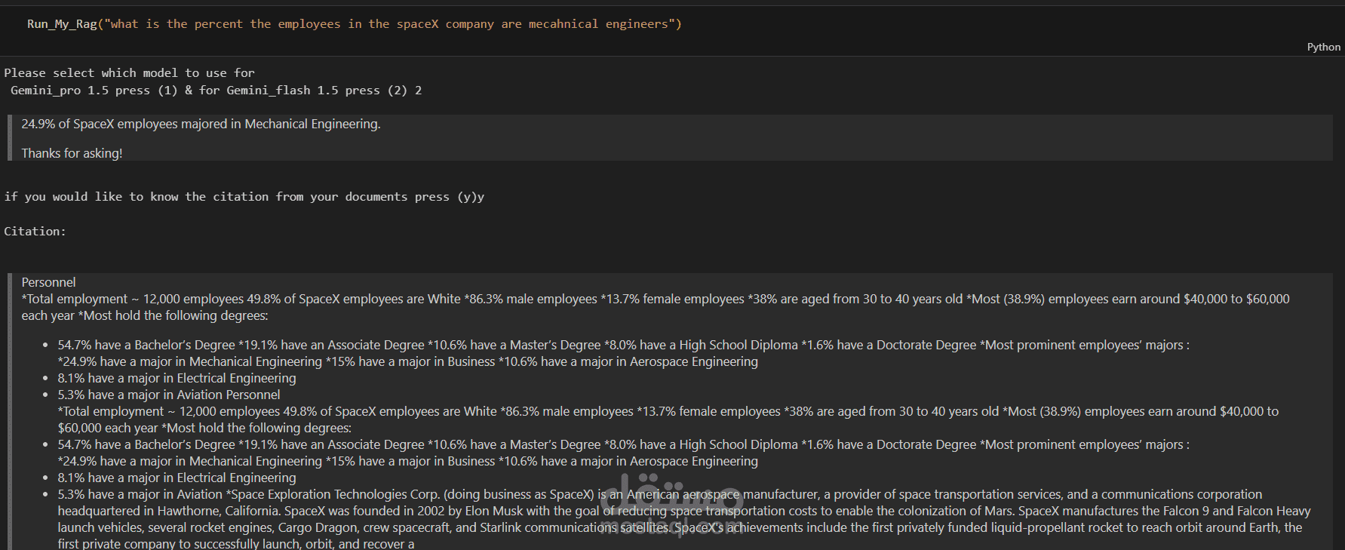Click the 'Thanks for asking!' text
This screenshot has width=1345, height=550.
click(x=72, y=153)
